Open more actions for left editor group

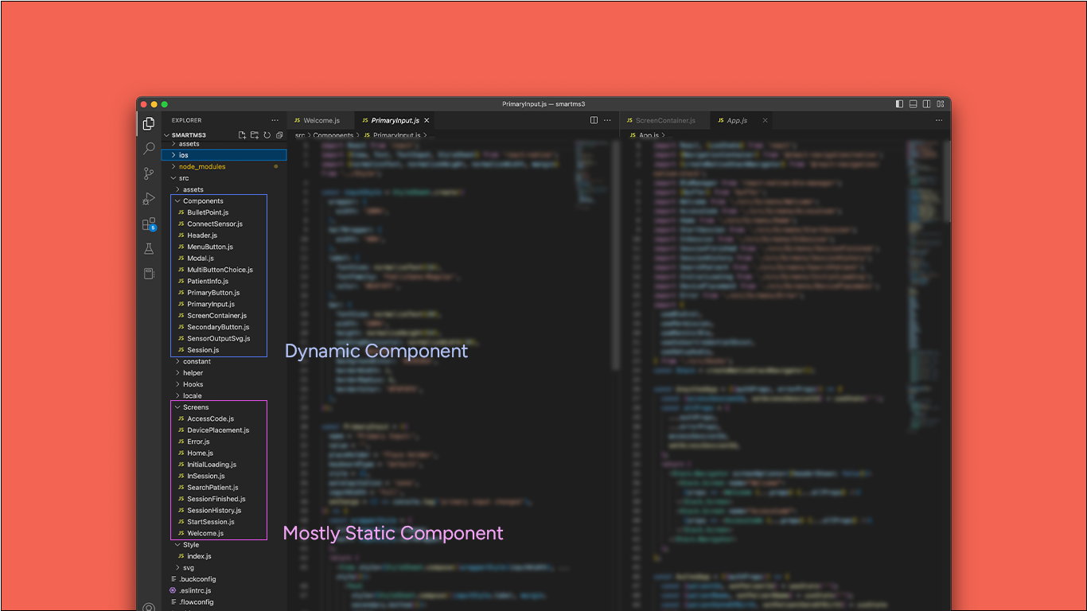[608, 120]
